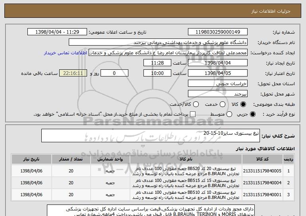The image size is (306, 216).
Task: Click the شرح کلی نیاز label
Action: coord(278,136)
